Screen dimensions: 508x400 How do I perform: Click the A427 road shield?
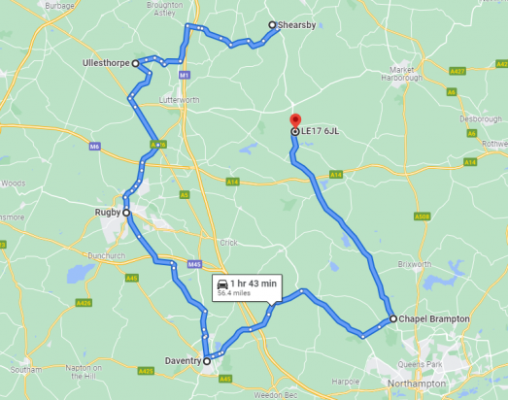457,71
